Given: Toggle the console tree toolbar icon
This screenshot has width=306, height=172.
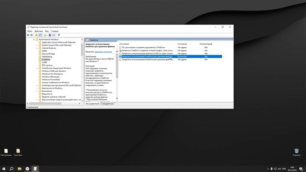Looking at the screenshot, I should [40, 35].
